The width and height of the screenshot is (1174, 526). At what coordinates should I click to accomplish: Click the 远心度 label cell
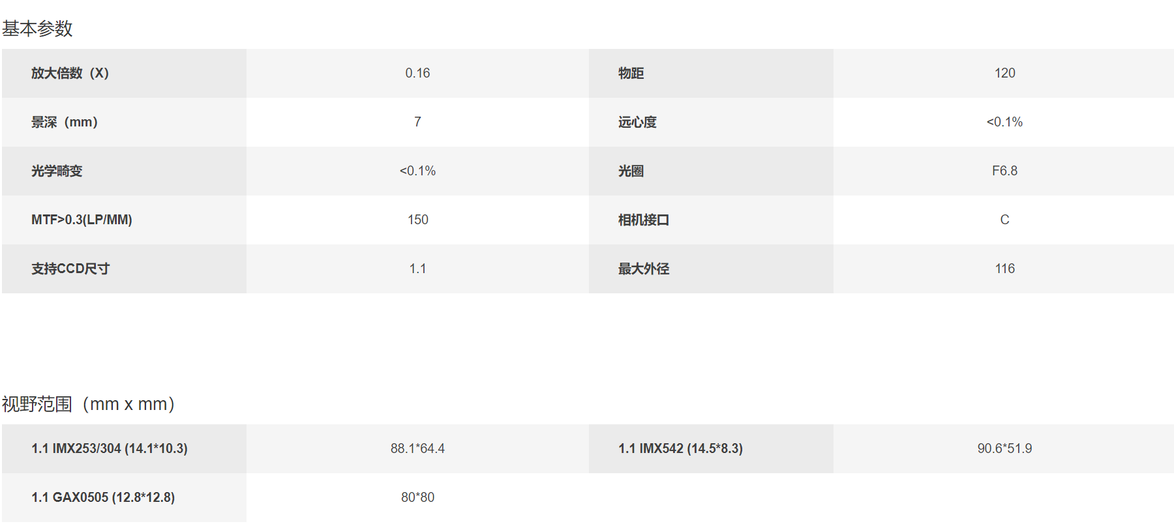point(711,122)
